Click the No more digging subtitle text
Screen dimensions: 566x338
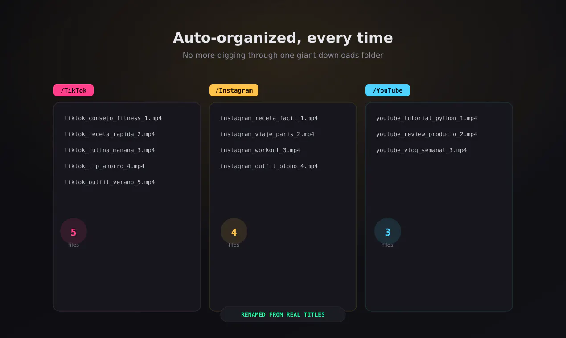tap(283, 55)
